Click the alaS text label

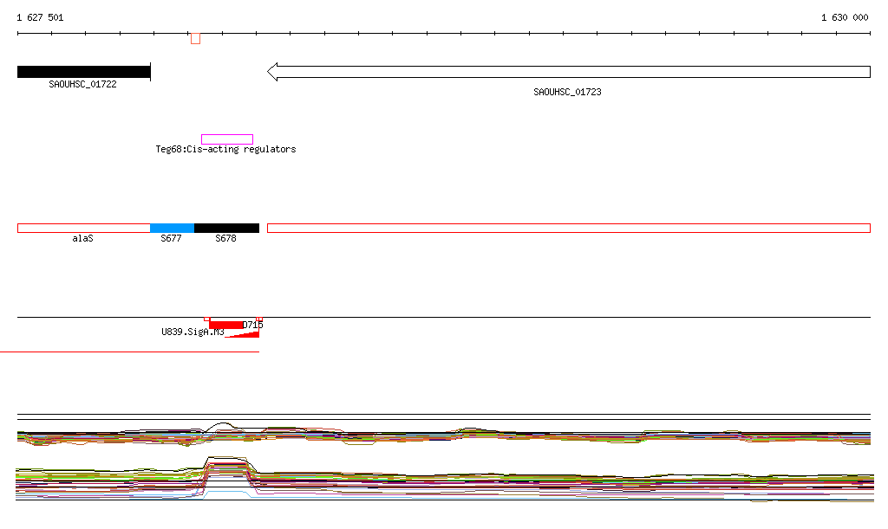click(82, 238)
